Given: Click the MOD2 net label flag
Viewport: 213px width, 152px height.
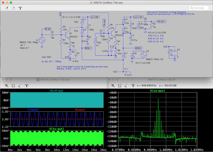Looking at the screenshot, I should 139,48.
